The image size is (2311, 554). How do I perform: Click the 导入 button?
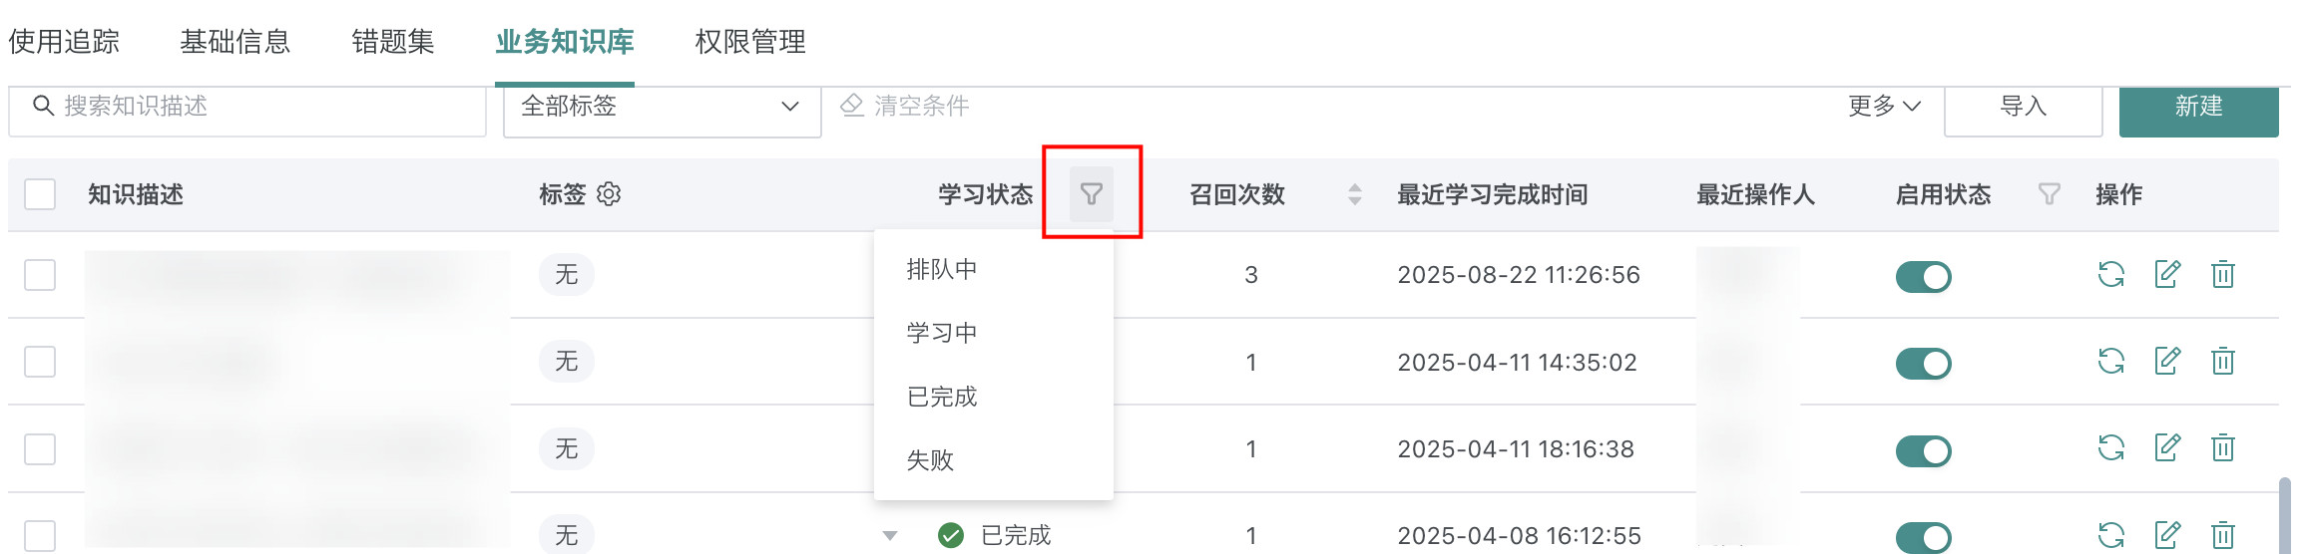pyautogui.click(x=2023, y=108)
